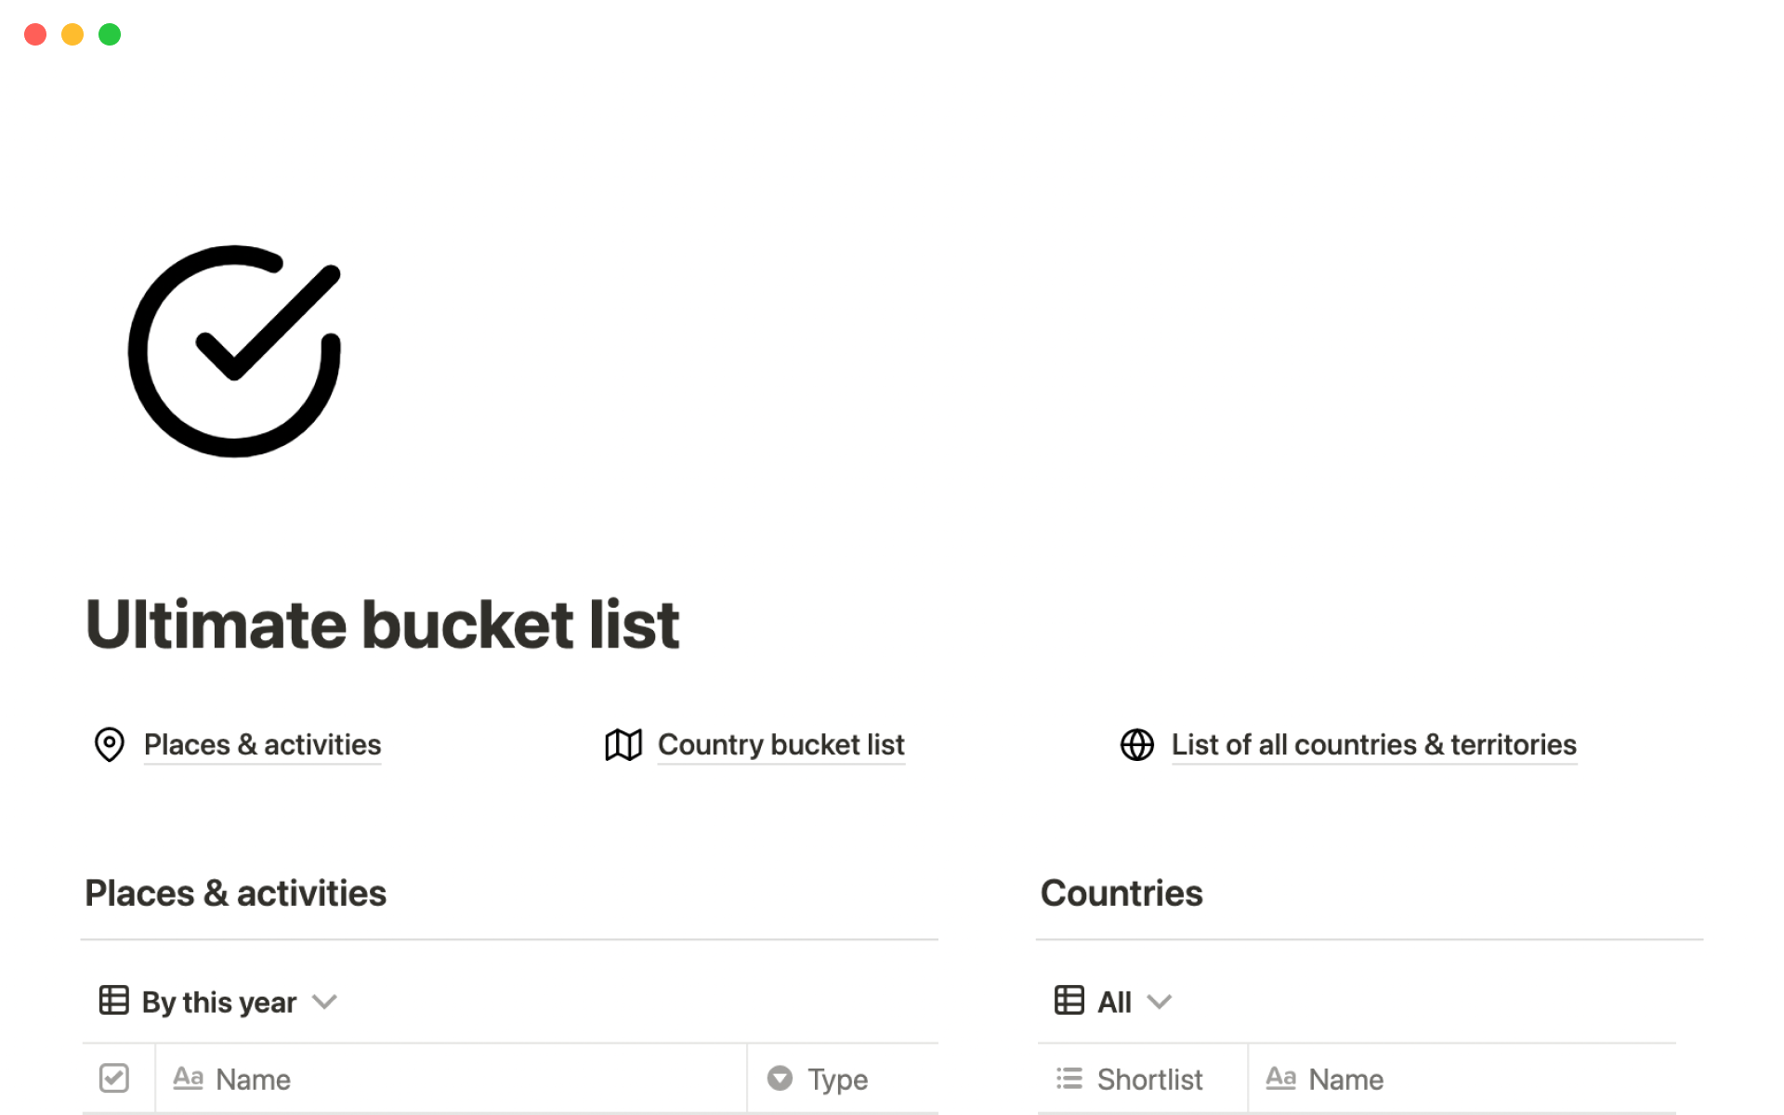Viewport: 1784px width, 1115px height.
Task: Click the checkbox column header
Action: pos(114,1078)
